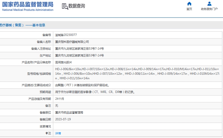
Task: Click the 备案日期 label
Action: 45,119
